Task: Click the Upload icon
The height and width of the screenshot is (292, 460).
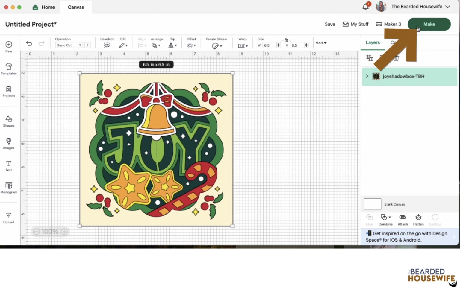Action: coord(9,218)
